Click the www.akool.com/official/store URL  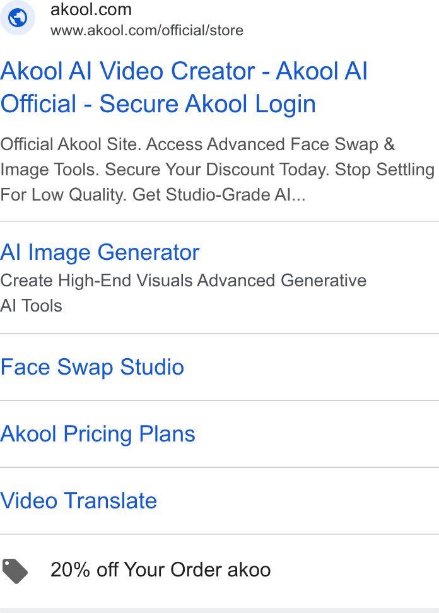click(x=147, y=30)
